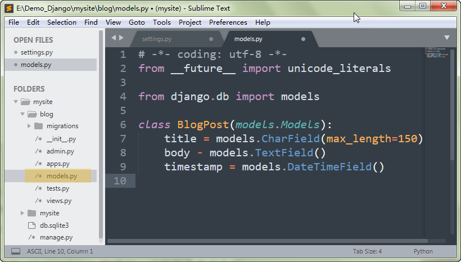The height and width of the screenshot is (262, 461).
Task: Click the inner mysite folder icon
Action: click(x=31, y=213)
